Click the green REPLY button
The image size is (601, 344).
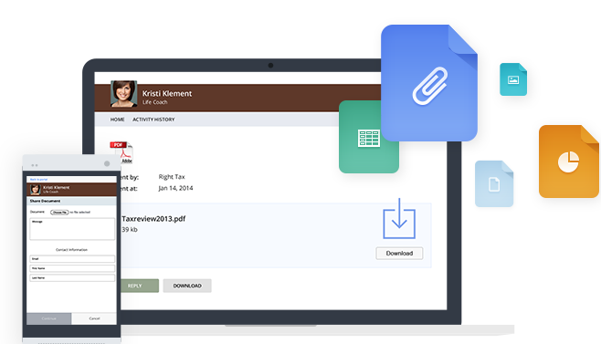(x=140, y=286)
